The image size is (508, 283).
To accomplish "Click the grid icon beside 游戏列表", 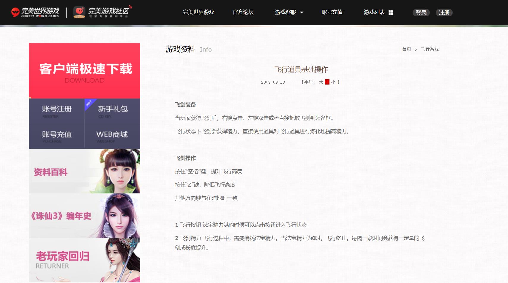I will (x=391, y=12).
